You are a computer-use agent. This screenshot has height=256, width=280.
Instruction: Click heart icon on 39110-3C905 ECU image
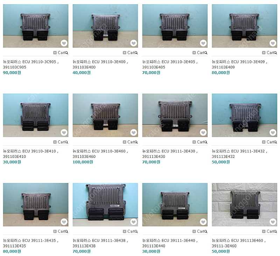point(64,43)
